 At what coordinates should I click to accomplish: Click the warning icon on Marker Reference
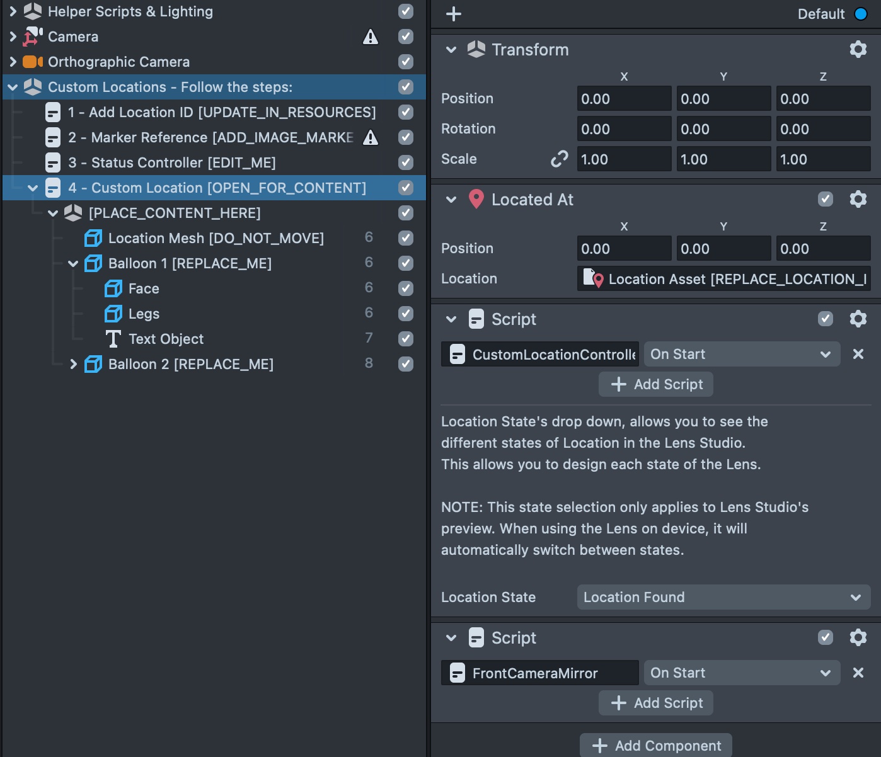(x=371, y=137)
